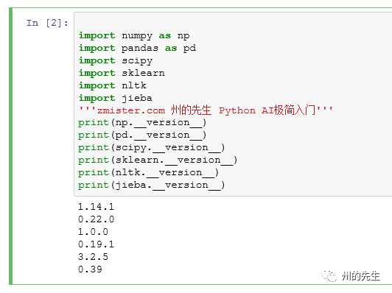
Task: Click print(sklearn.__version__) statement
Action: tap(158, 160)
